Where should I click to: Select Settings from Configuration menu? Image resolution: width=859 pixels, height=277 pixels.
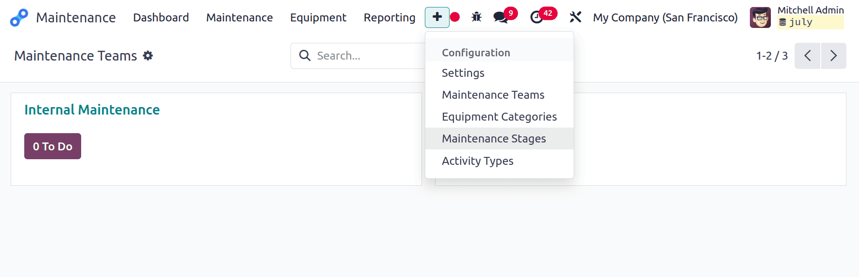(499, 73)
